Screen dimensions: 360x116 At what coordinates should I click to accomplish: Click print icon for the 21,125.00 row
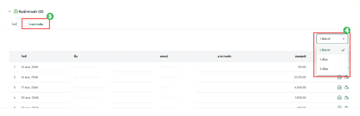pos(339,77)
